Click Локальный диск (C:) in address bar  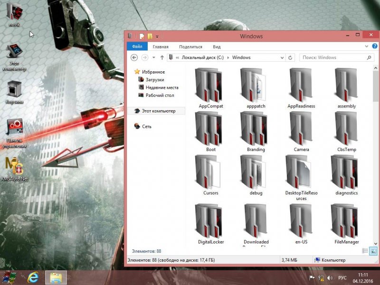pos(203,57)
